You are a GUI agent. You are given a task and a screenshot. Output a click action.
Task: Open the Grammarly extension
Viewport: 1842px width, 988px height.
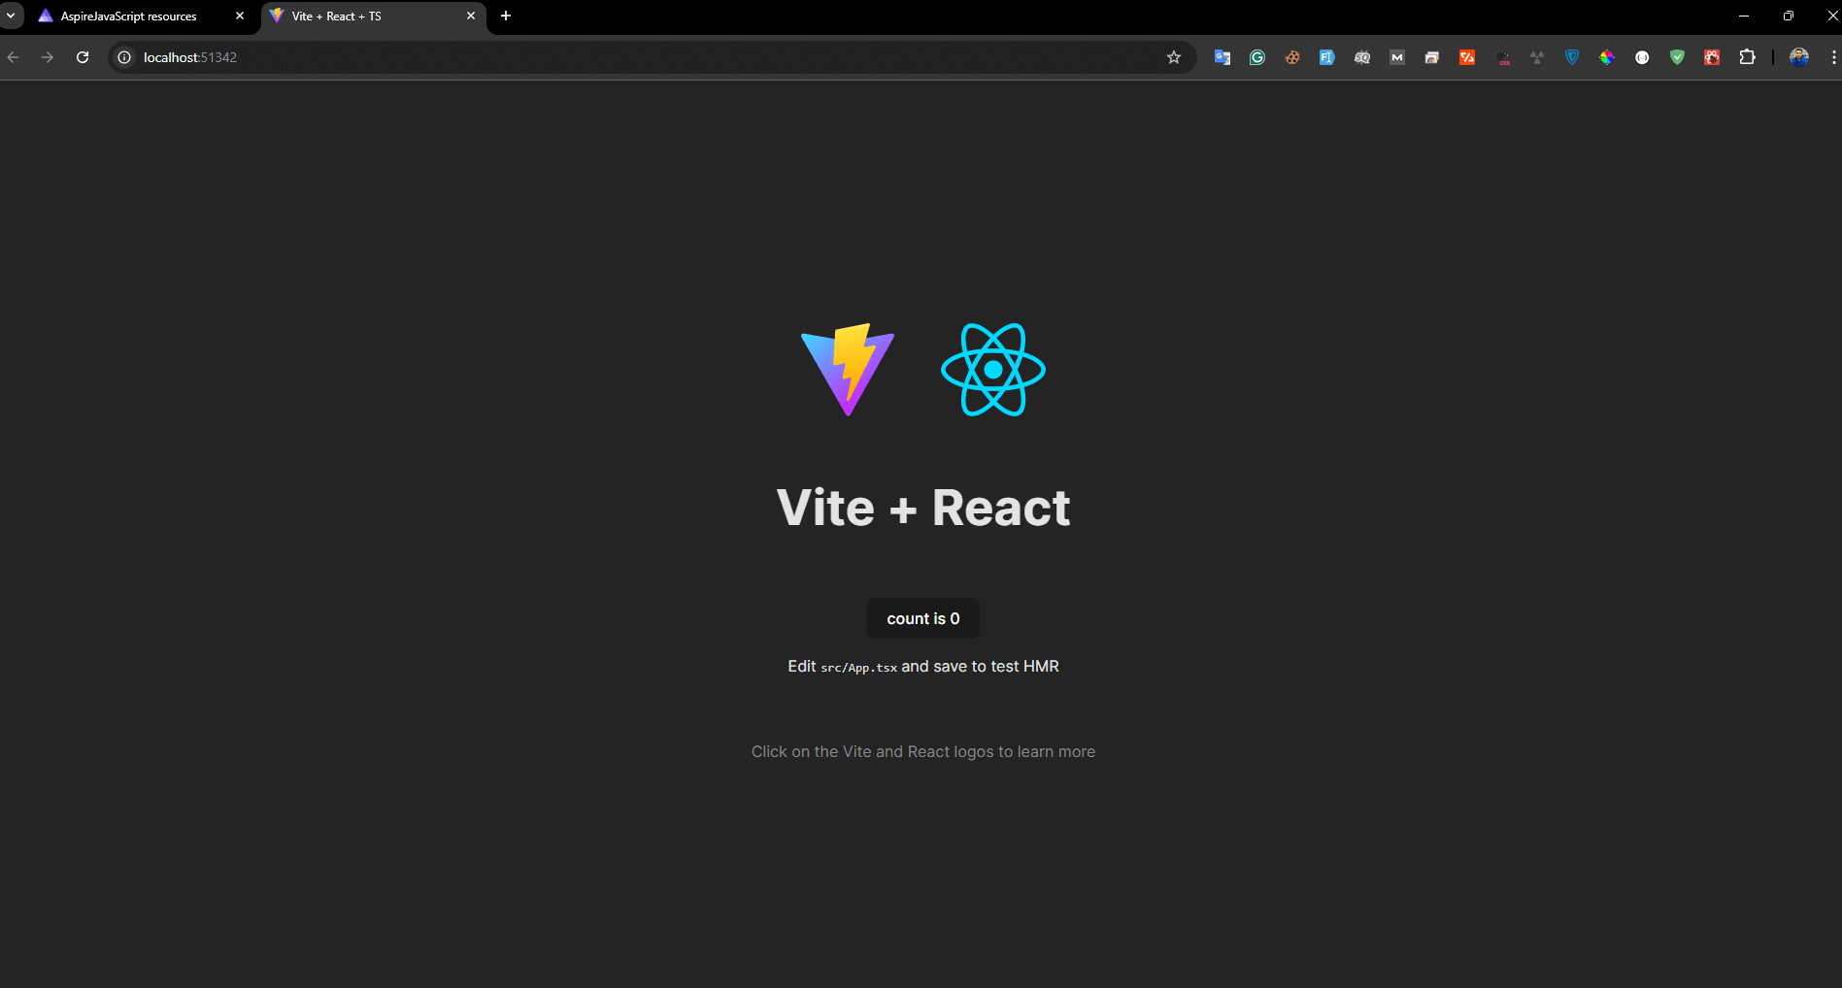[x=1256, y=57]
